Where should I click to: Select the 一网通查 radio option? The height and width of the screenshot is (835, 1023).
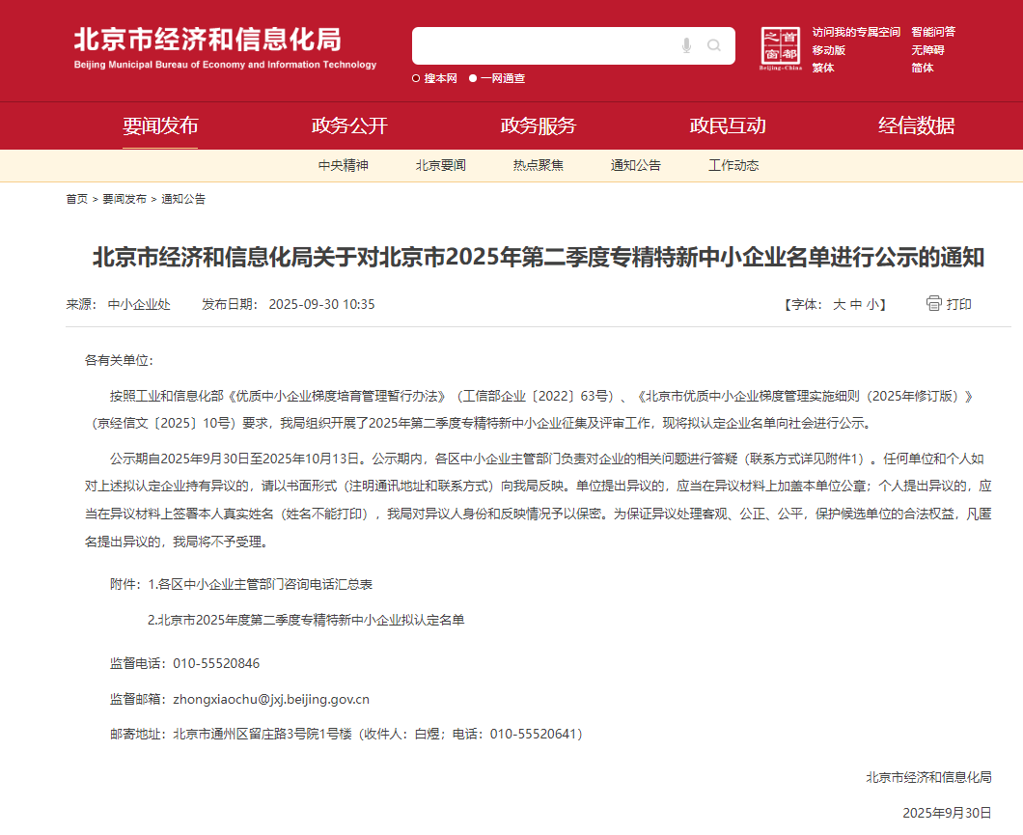pyautogui.click(x=473, y=78)
